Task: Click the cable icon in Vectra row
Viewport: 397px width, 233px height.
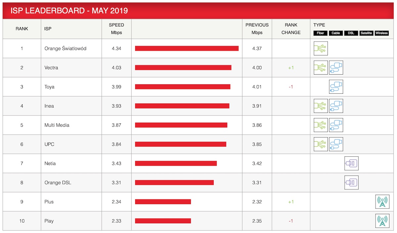Action: 336,68
